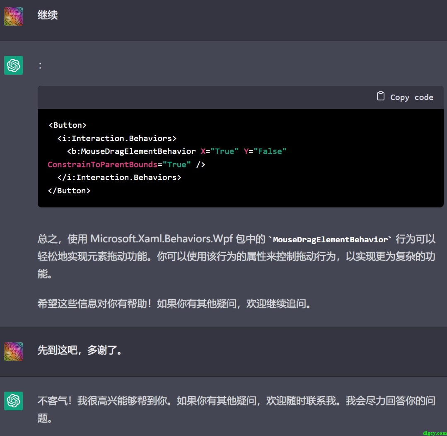Screen dimensions: 447x436
Task: Click the clipboard icon in the code header
Action: 380,96
